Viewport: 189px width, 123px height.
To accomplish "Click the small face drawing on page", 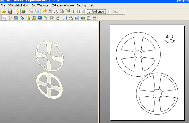I will click(170, 38).
